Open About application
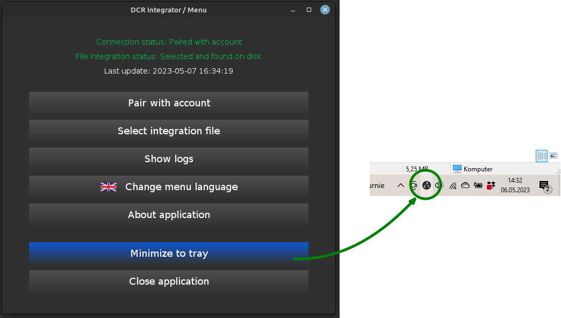561x318 pixels. tap(169, 215)
